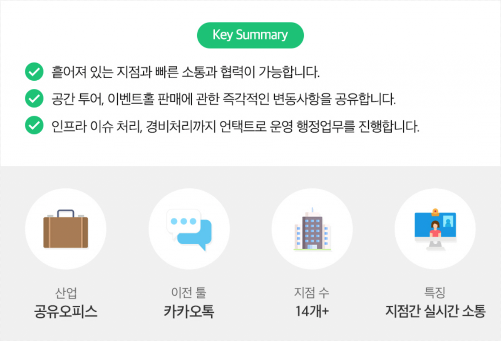Click the orange webcam atop the monitor

point(435,211)
